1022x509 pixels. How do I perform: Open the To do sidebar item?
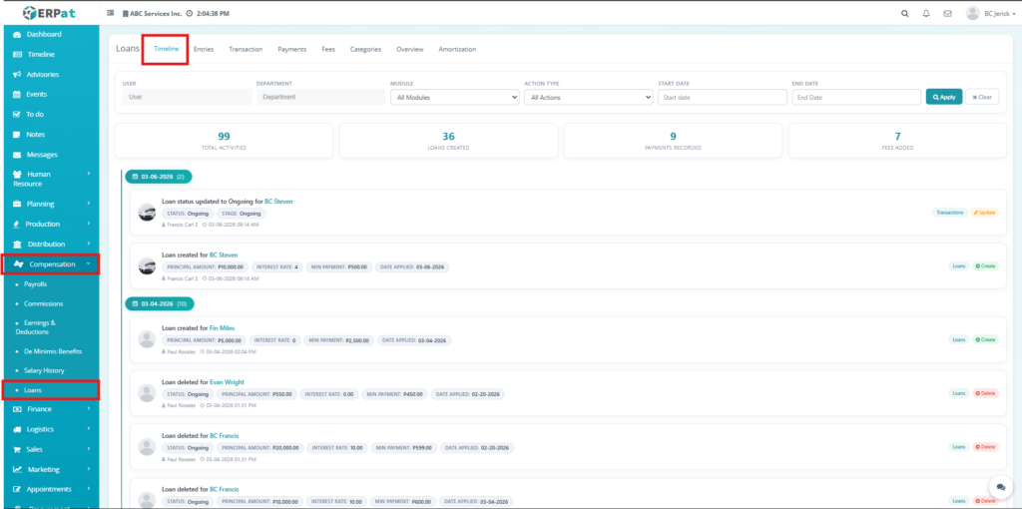[x=34, y=114]
